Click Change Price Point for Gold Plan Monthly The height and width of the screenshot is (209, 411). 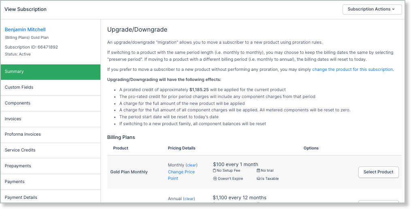pyautogui.click(x=181, y=175)
